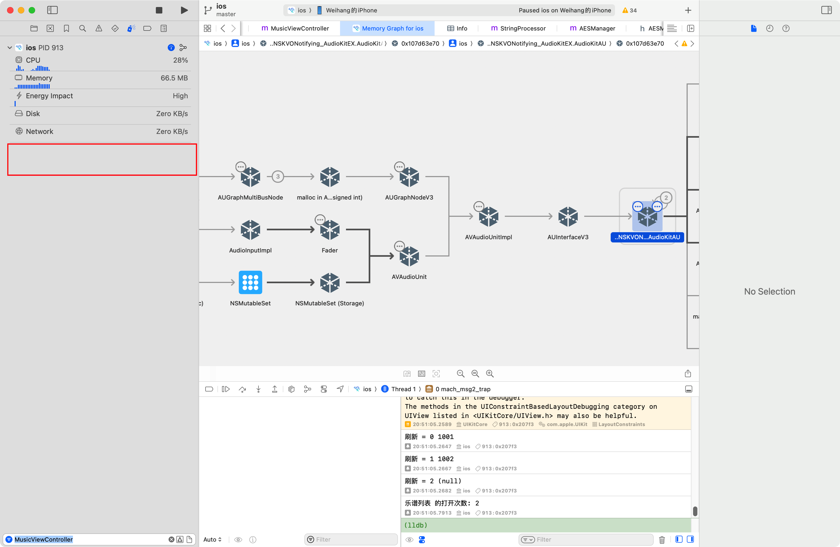Go forward in editor history
This screenshot has height=547, width=840.
(x=234, y=28)
